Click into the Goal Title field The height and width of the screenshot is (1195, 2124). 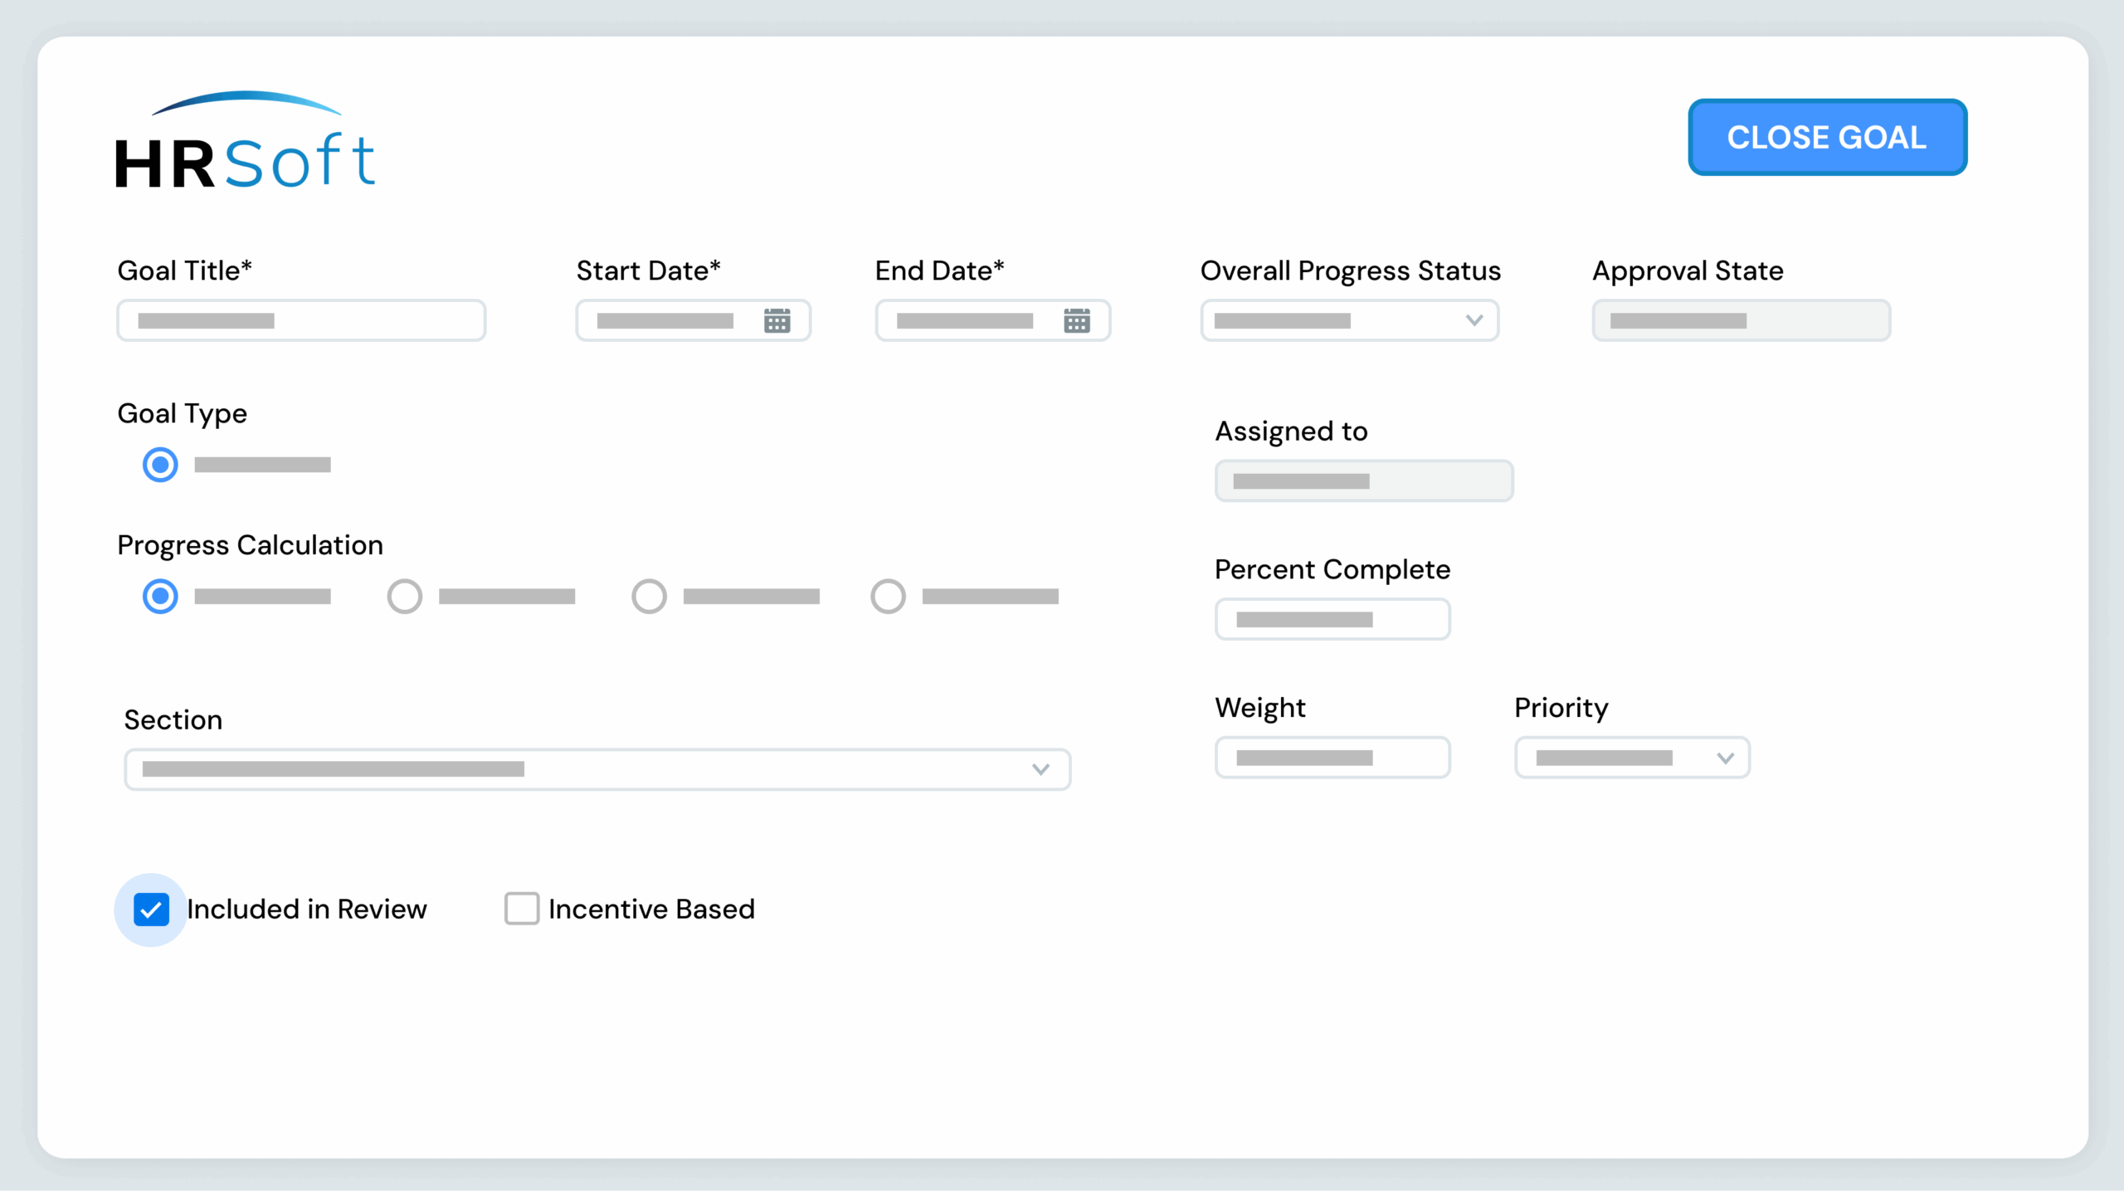coord(301,320)
